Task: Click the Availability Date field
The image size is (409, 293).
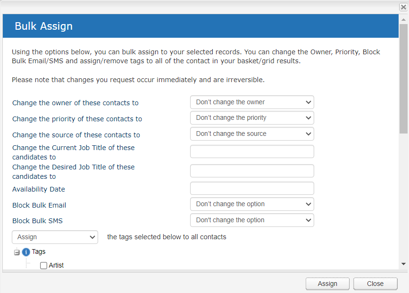Action: coord(252,188)
